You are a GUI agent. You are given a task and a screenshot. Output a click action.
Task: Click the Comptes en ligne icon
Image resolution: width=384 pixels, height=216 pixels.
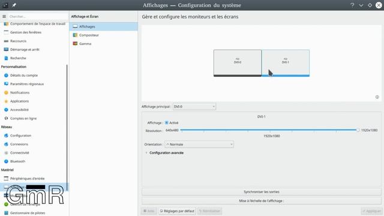click(x=6, y=118)
